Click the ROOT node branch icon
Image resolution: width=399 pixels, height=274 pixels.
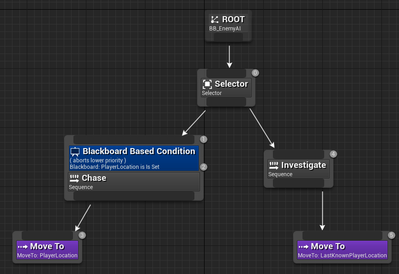tap(215, 19)
